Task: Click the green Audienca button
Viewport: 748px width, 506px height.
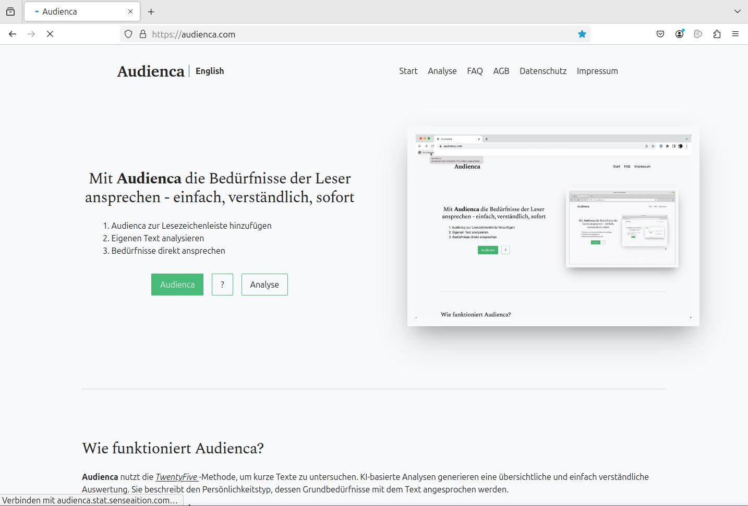Action: point(177,285)
